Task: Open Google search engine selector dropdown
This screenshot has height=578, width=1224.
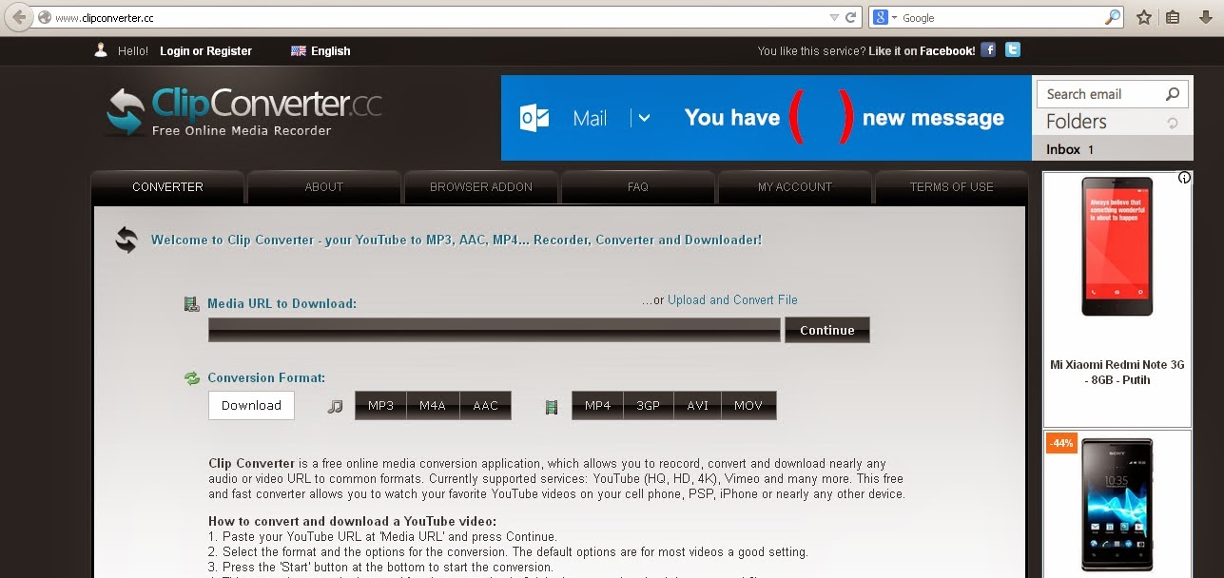Action: (884, 17)
